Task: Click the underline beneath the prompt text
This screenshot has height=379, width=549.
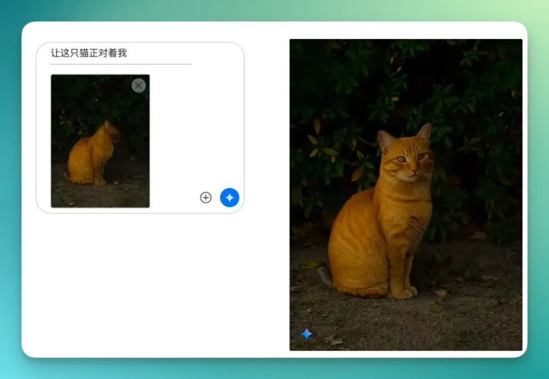Action: 121,64
